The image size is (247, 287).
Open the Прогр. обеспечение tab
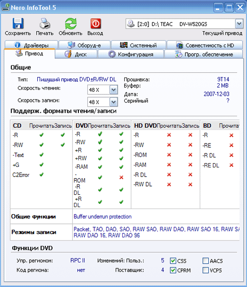(x=204, y=55)
